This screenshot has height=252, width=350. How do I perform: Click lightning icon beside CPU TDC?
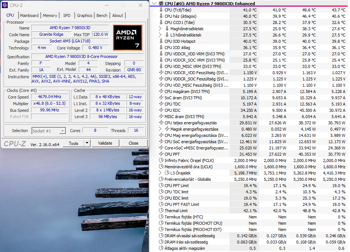(x=161, y=104)
